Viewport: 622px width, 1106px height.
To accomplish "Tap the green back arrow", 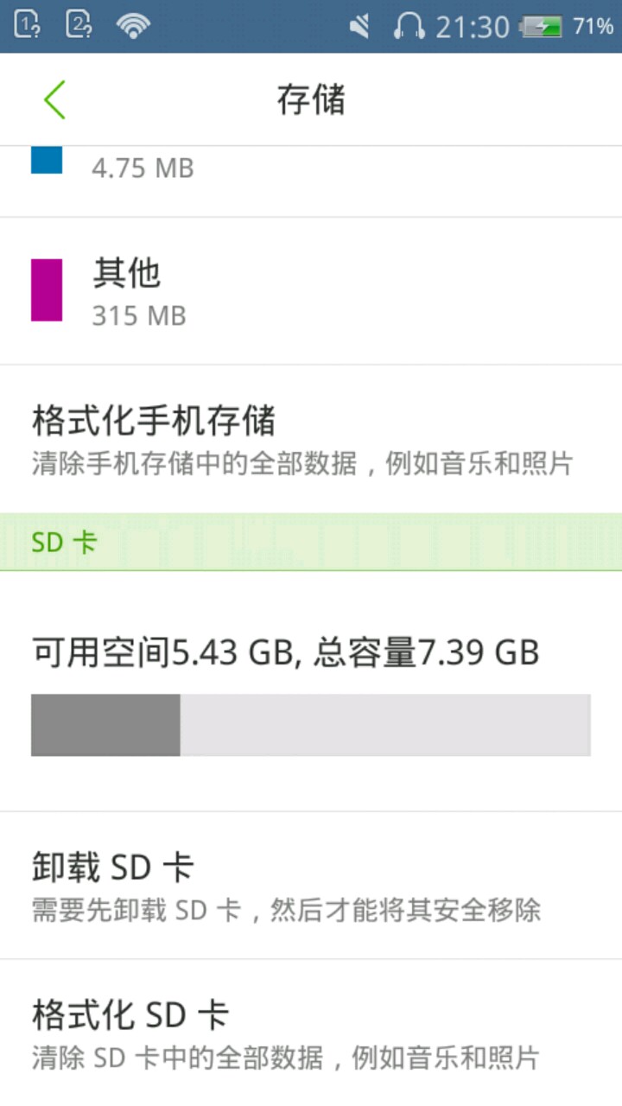I will (54, 100).
